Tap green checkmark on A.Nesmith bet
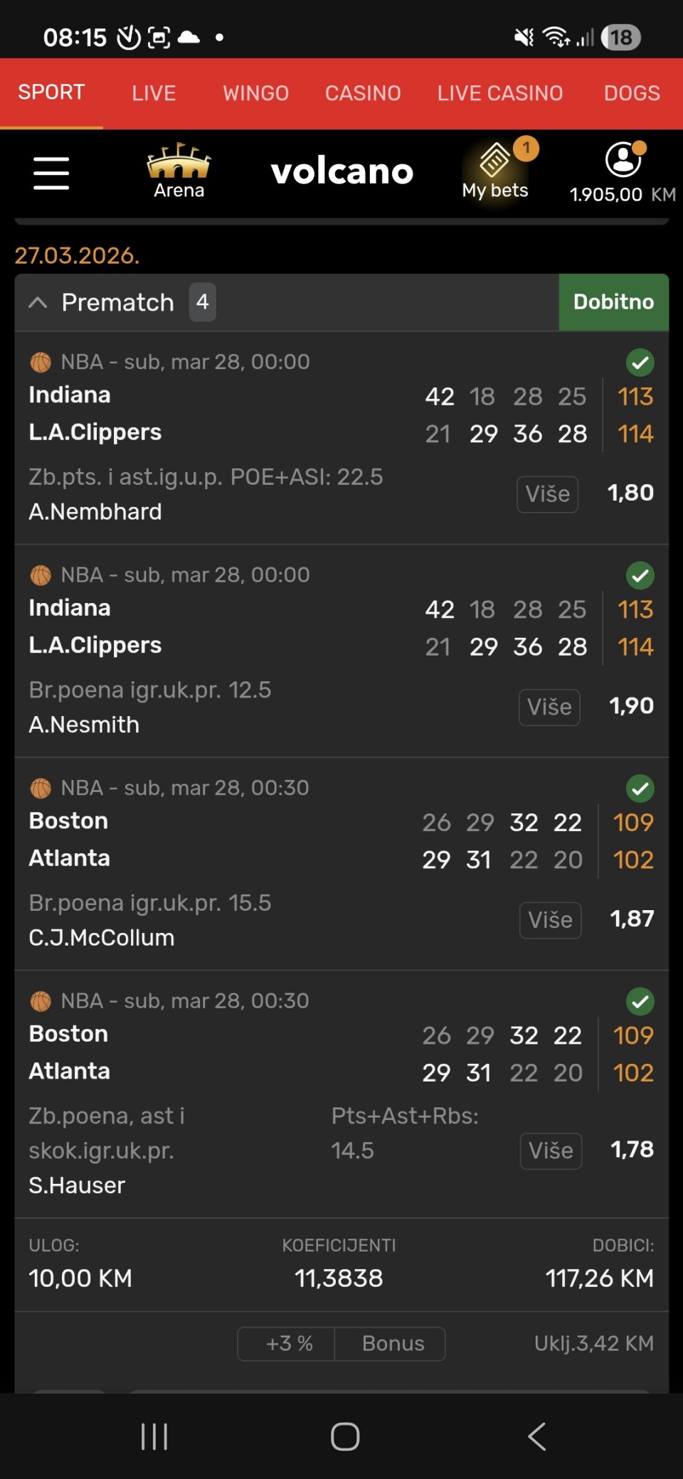 point(640,575)
